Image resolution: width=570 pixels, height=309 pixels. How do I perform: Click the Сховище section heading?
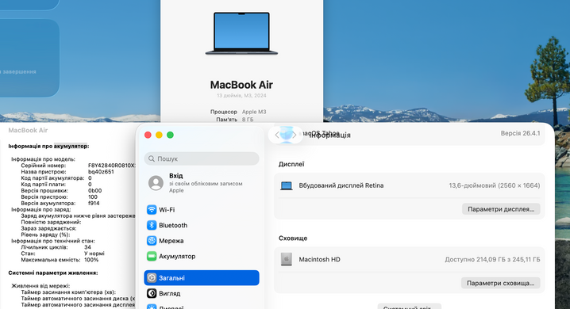click(x=293, y=238)
